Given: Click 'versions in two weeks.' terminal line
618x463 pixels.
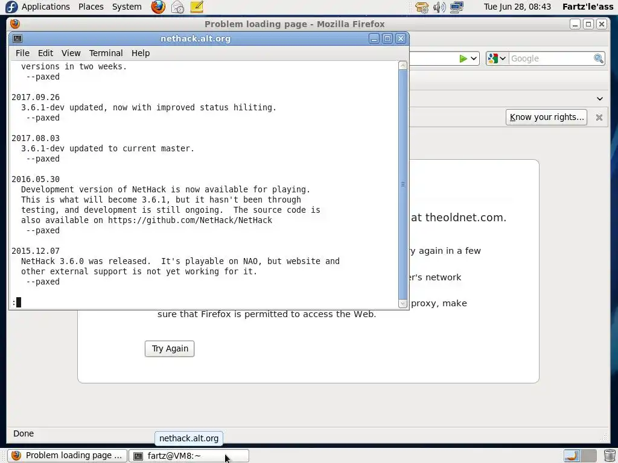Looking at the screenshot, I should coord(74,66).
